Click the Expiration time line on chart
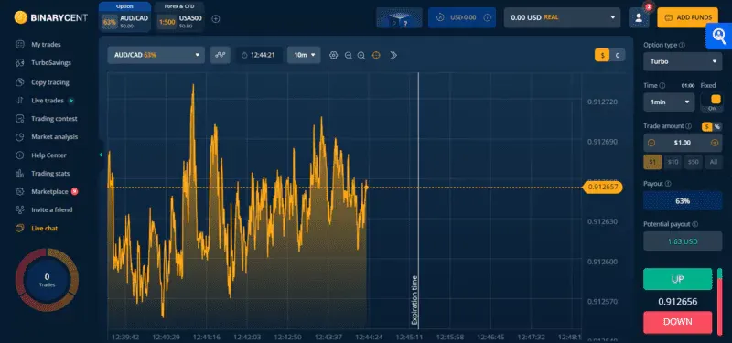Image resolution: width=732 pixels, height=343 pixels. 418,200
